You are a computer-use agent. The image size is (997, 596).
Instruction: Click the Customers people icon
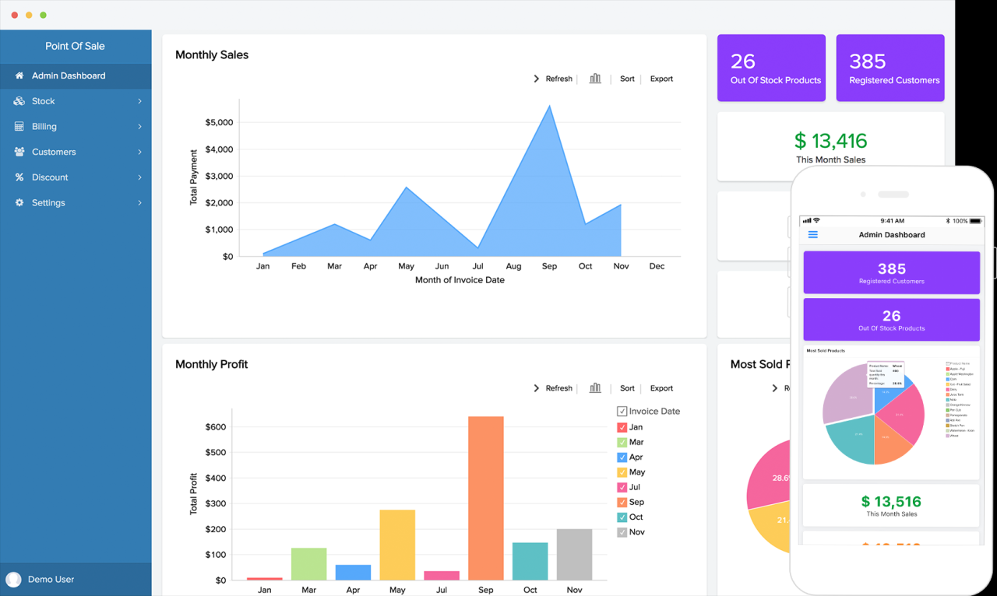click(19, 152)
